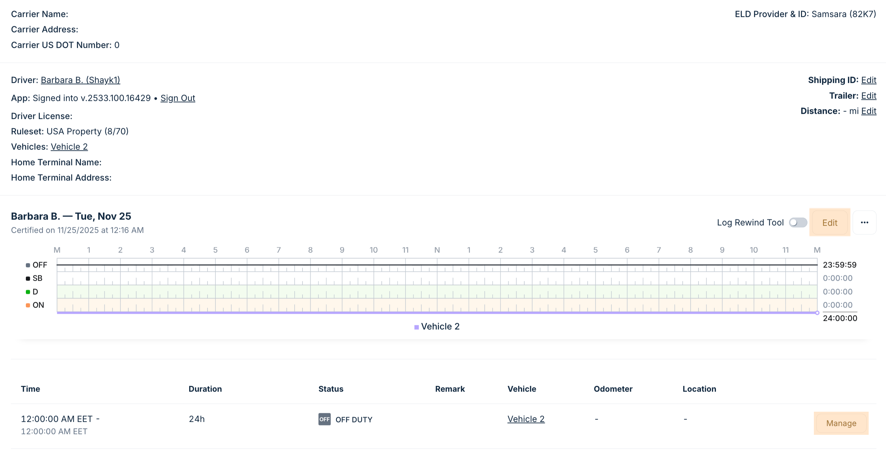Edit the Distance value
The image size is (886, 461).
tap(868, 111)
